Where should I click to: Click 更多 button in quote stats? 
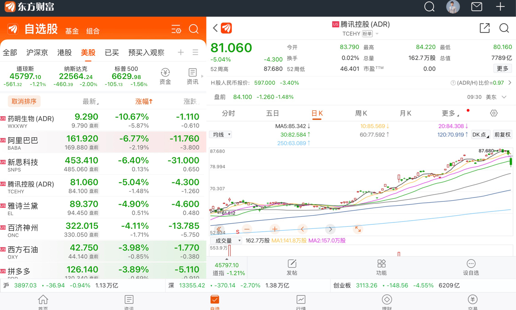tap(502, 69)
